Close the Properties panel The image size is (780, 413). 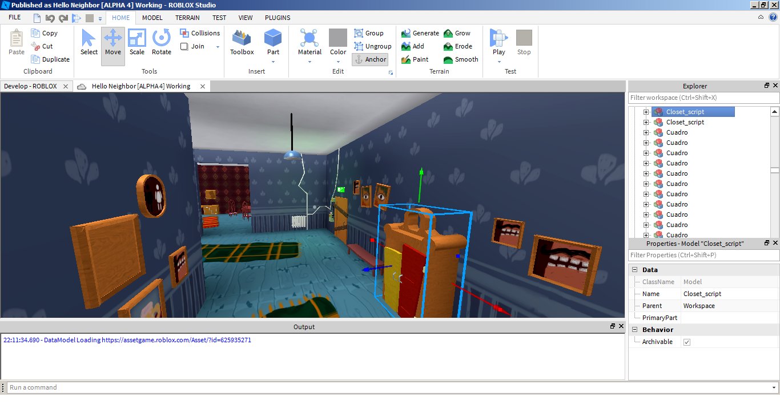point(775,244)
